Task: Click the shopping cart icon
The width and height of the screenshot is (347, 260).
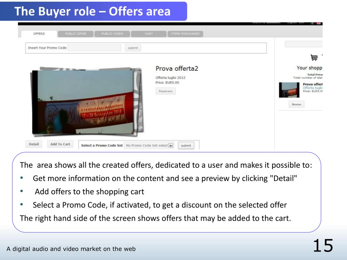Action: coord(314,58)
